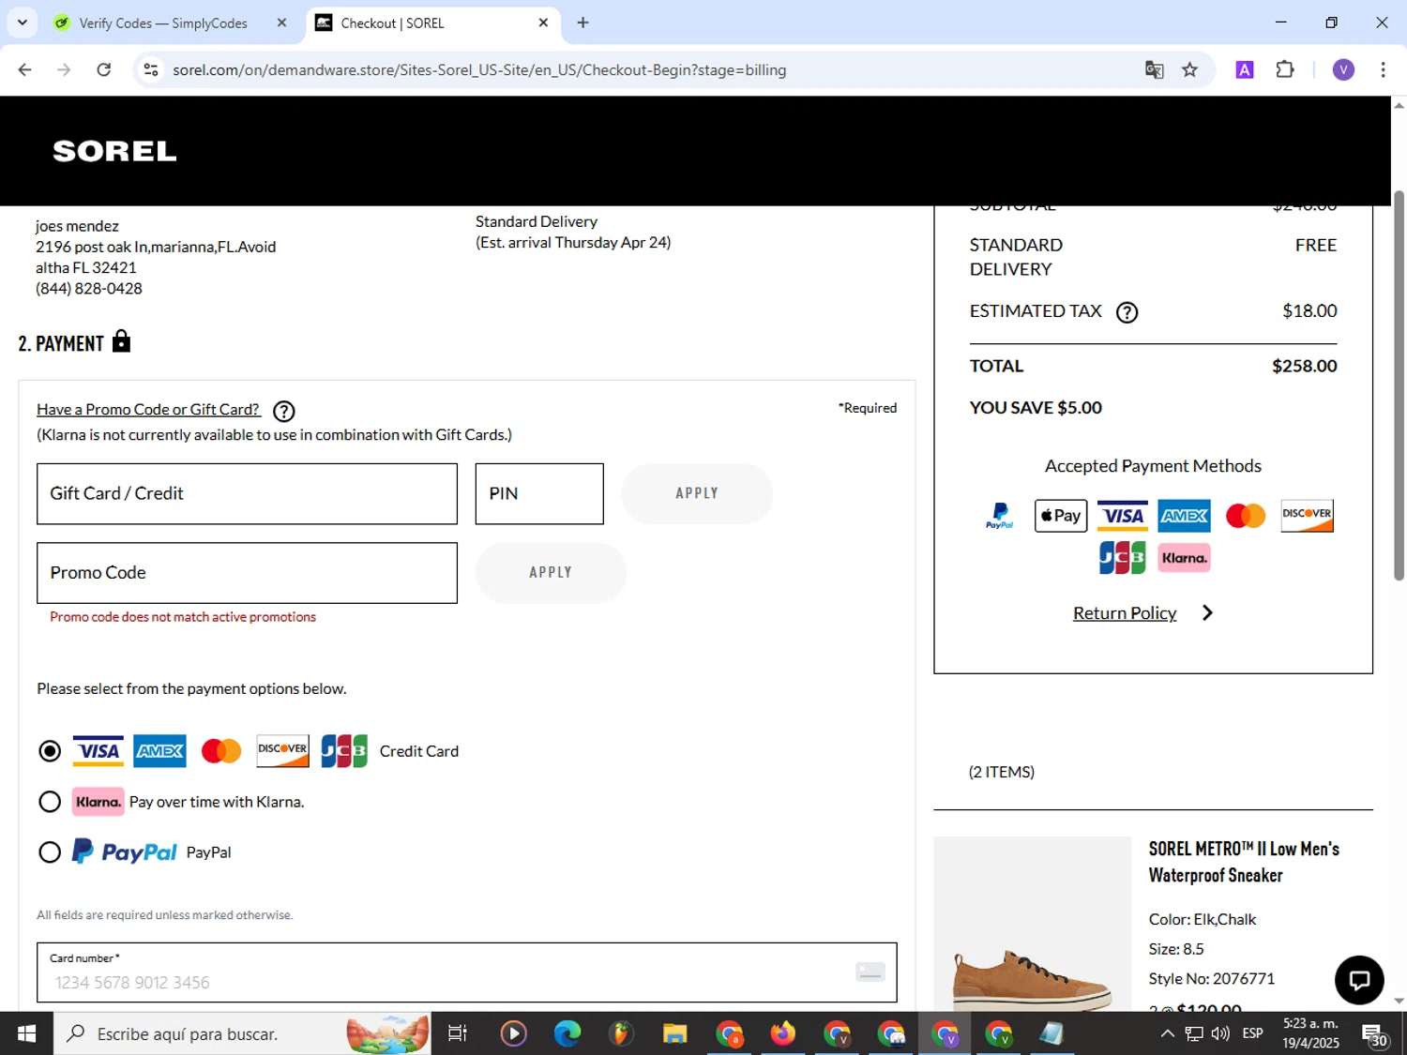
Task: Open the notification center icon
Action: pos(1374,1033)
